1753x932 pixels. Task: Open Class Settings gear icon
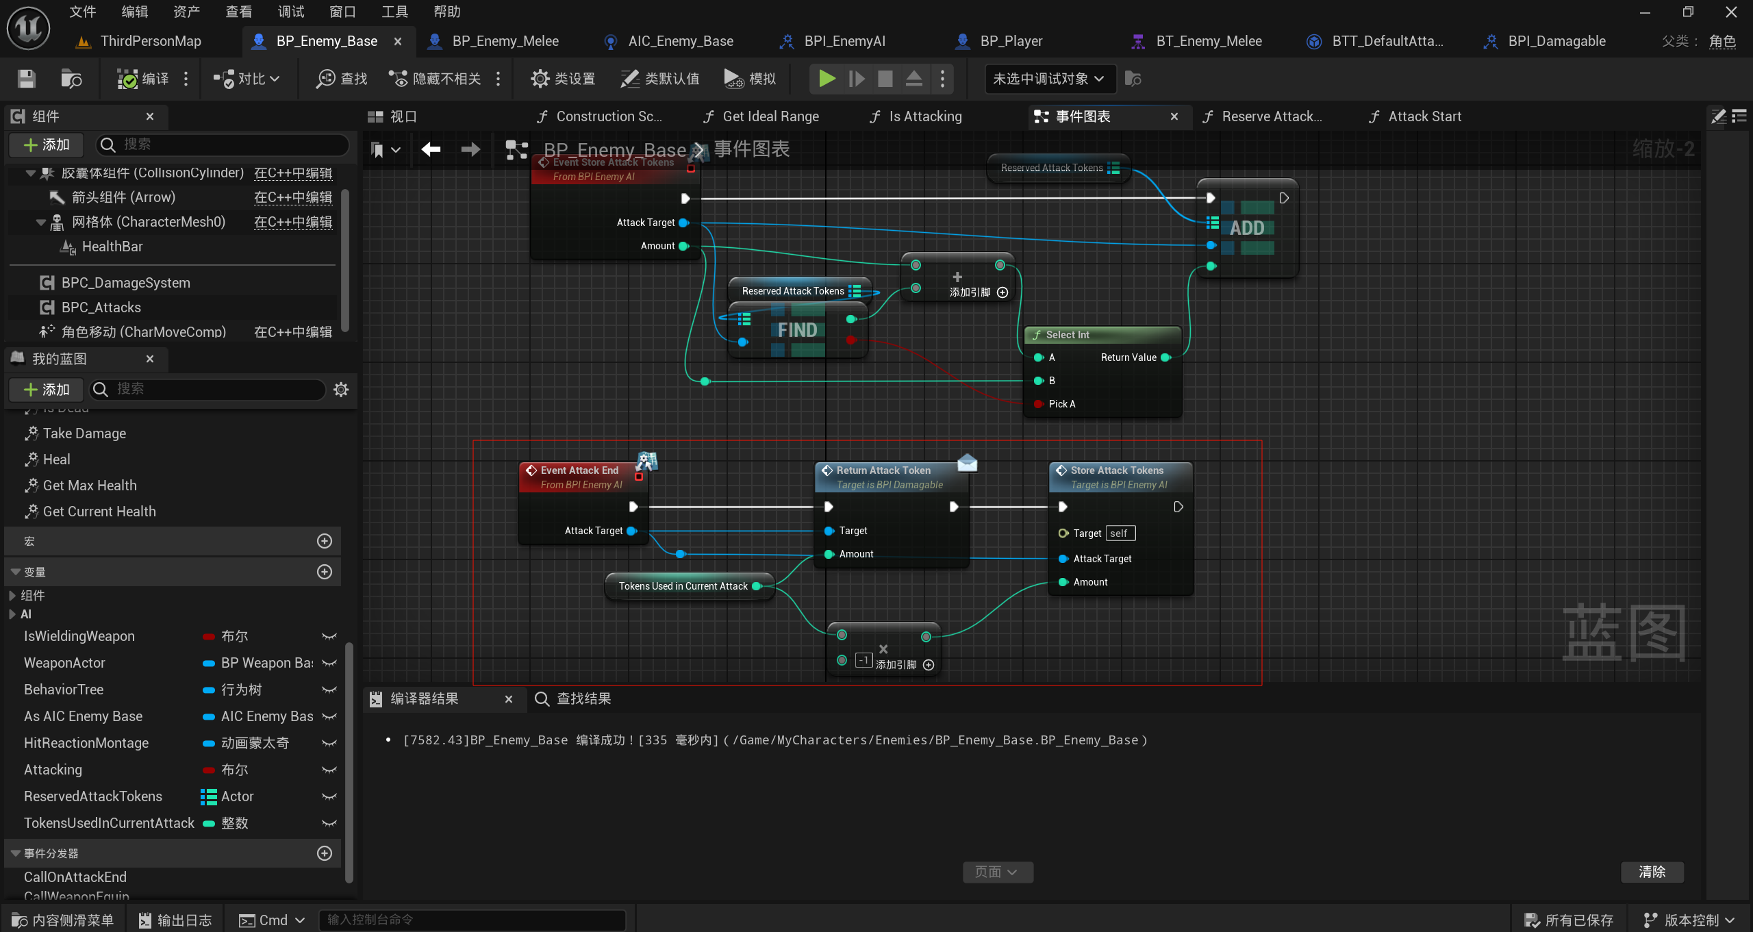point(540,79)
